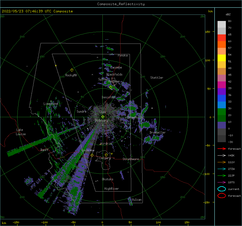
Task: Click the yellow diamond marker below Cochrane
Action: [x=92, y=155]
